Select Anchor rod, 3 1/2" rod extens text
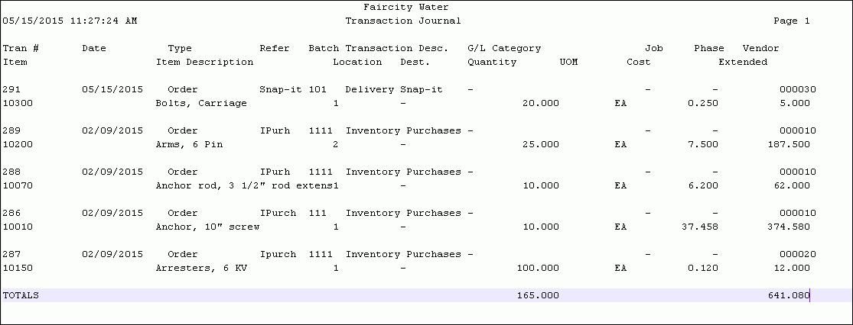The width and height of the screenshot is (853, 325). pos(244,185)
